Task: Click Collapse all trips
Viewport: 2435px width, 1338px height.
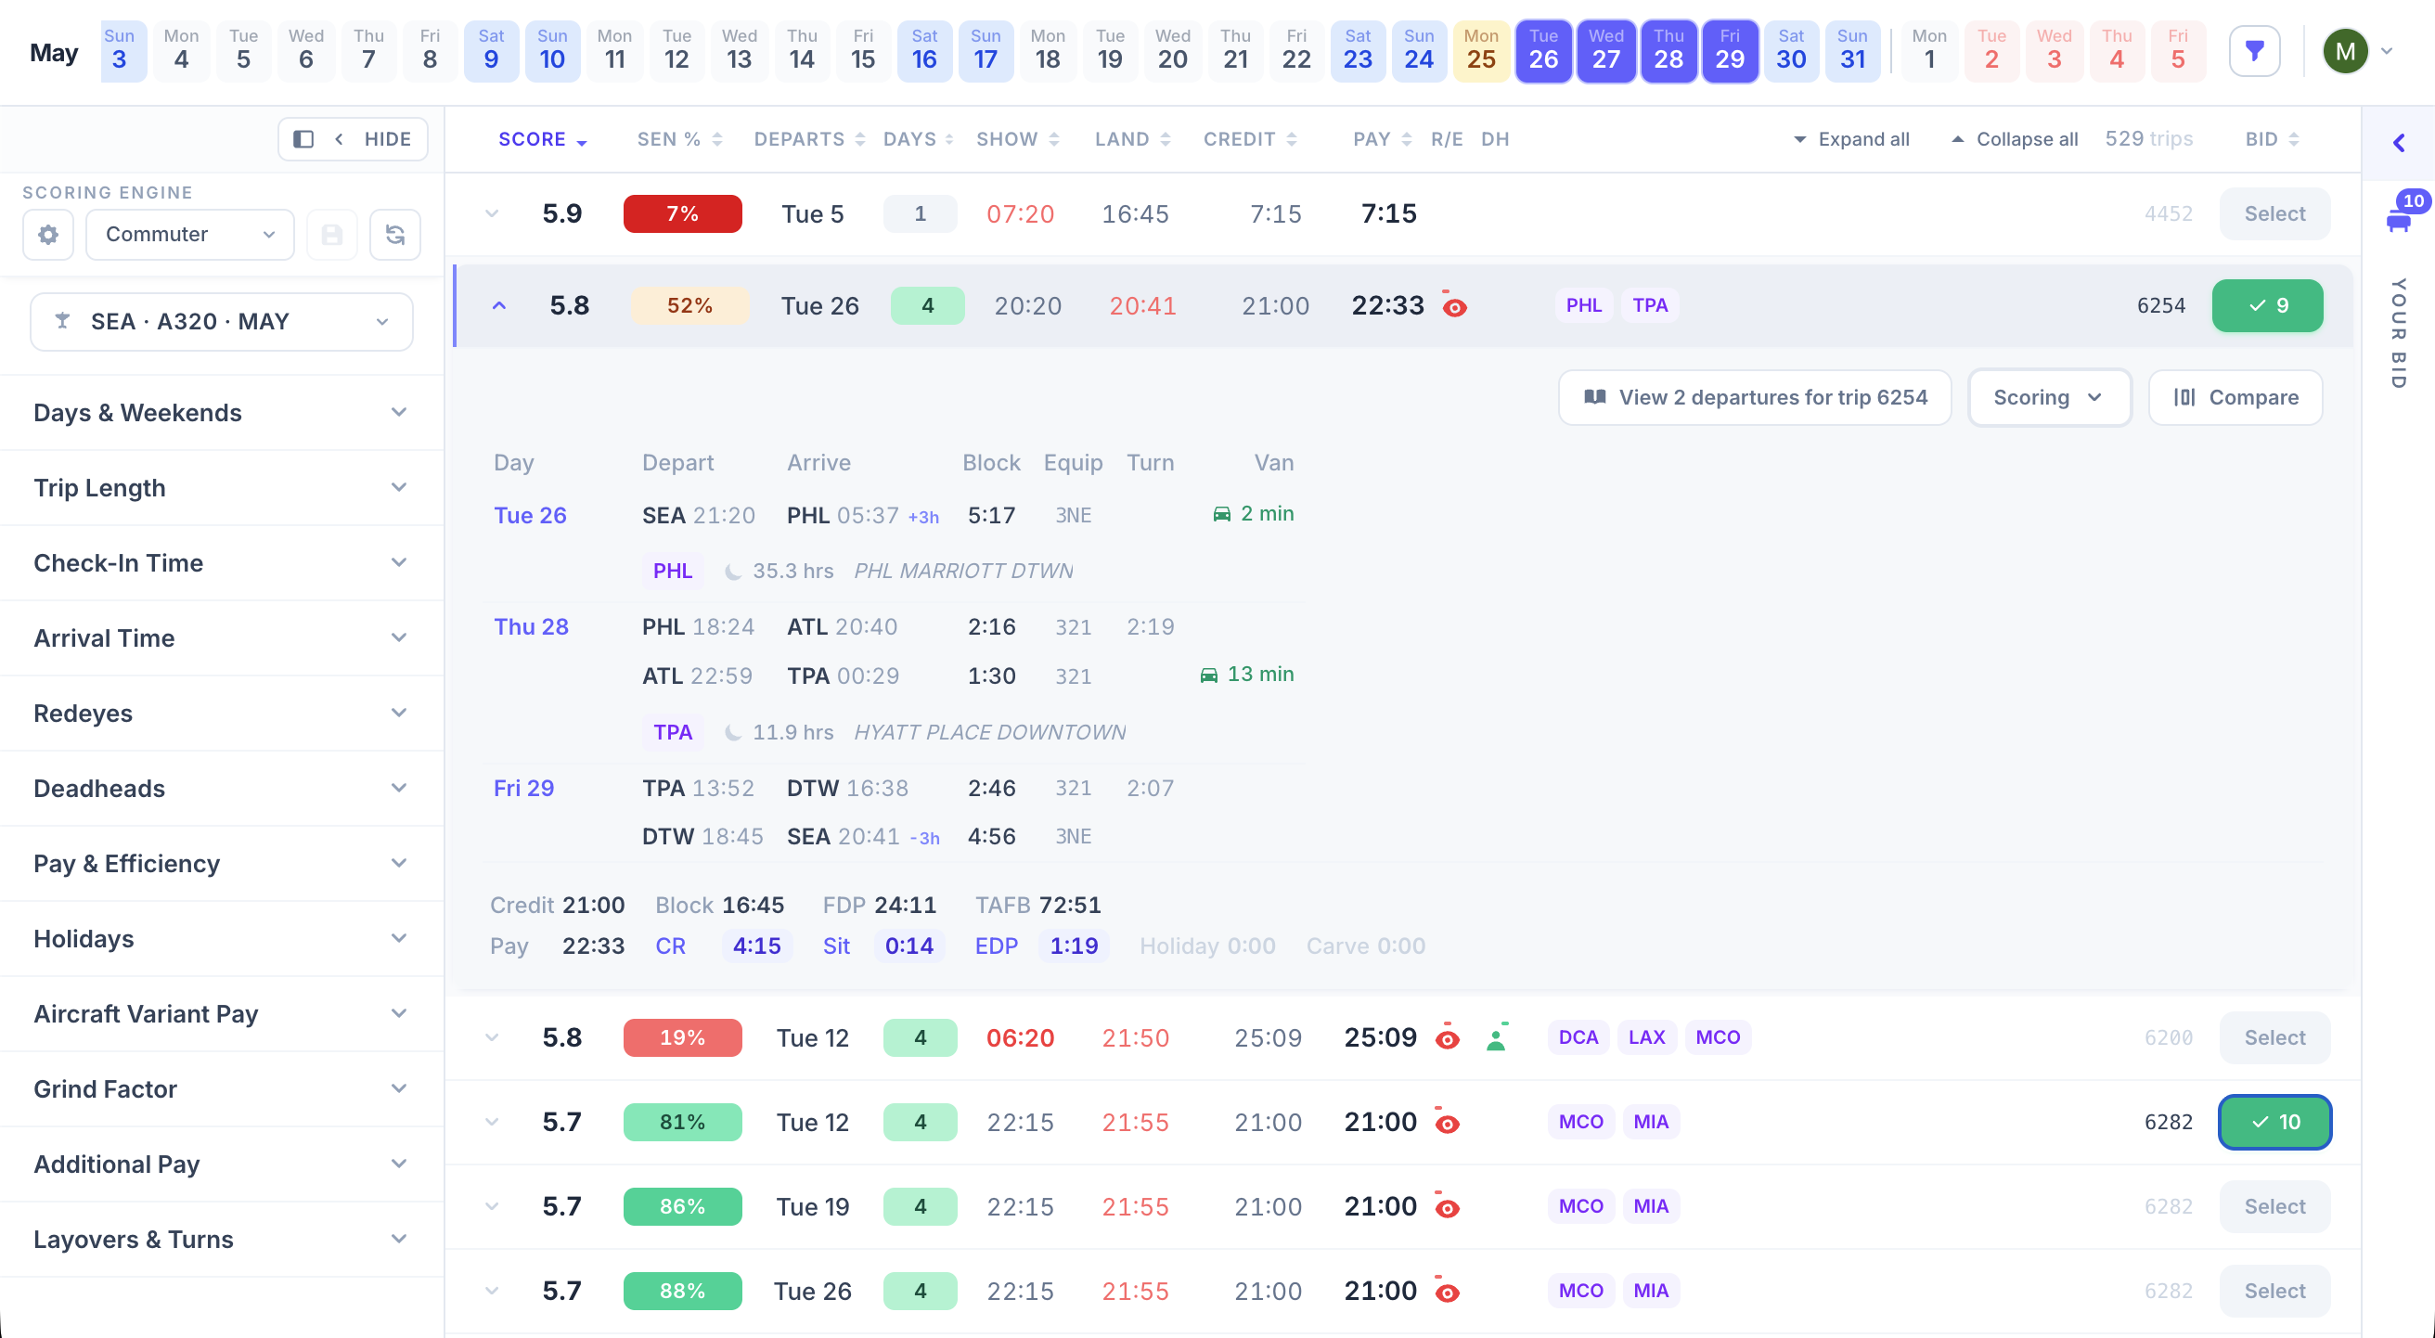Action: point(2015,140)
